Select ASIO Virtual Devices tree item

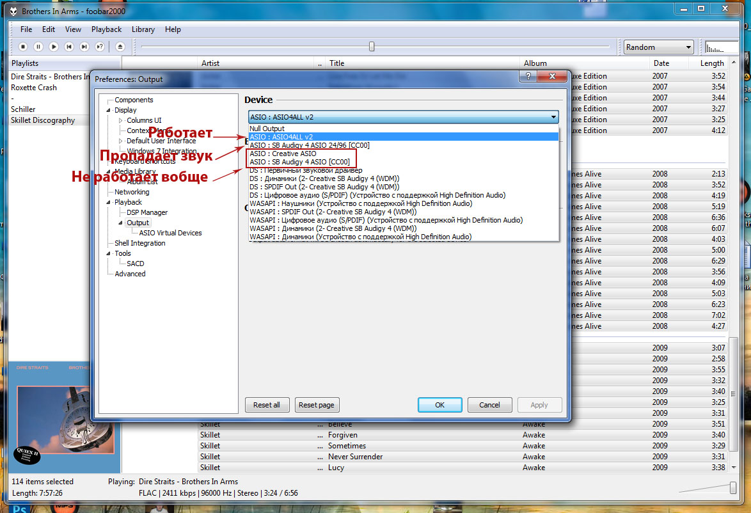coord(171,233)
